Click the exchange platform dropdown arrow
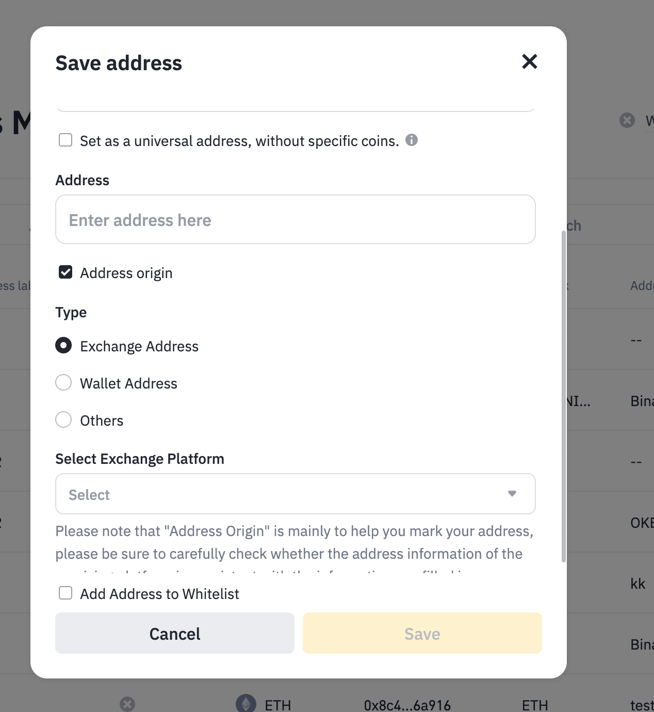Screen dimensions: 654x712 tap(512, 494)
